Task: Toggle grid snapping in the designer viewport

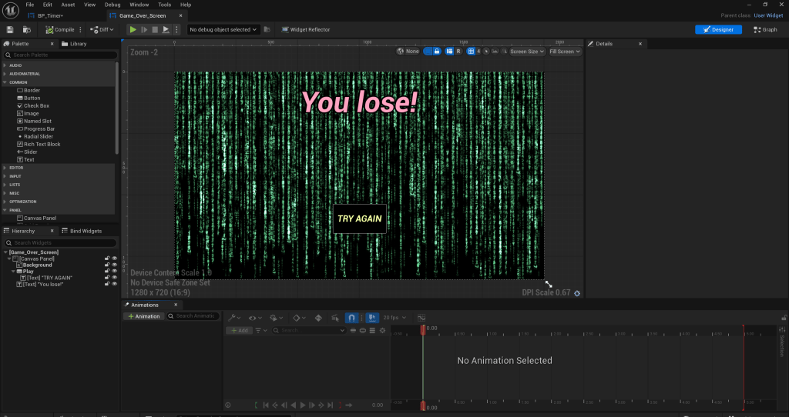Action: tap(471, 52)
